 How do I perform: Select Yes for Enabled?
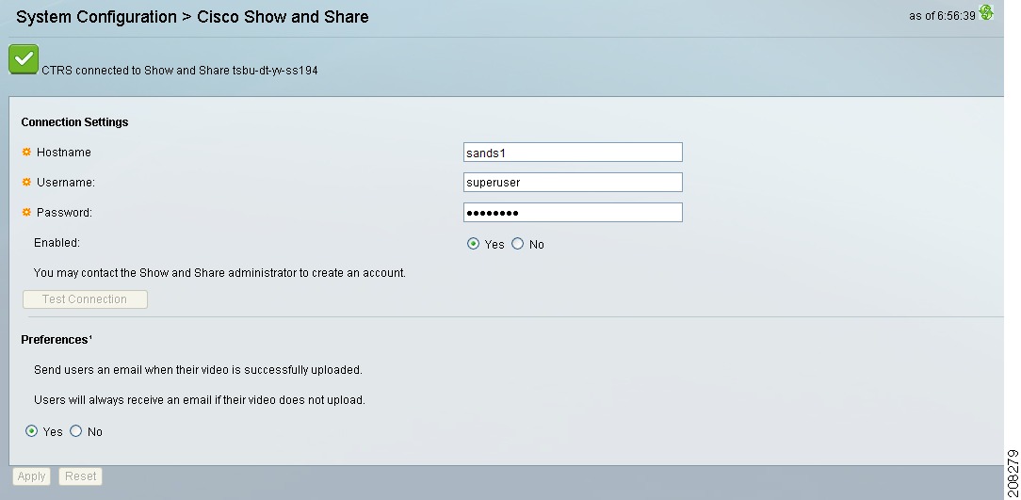(474, 244)
